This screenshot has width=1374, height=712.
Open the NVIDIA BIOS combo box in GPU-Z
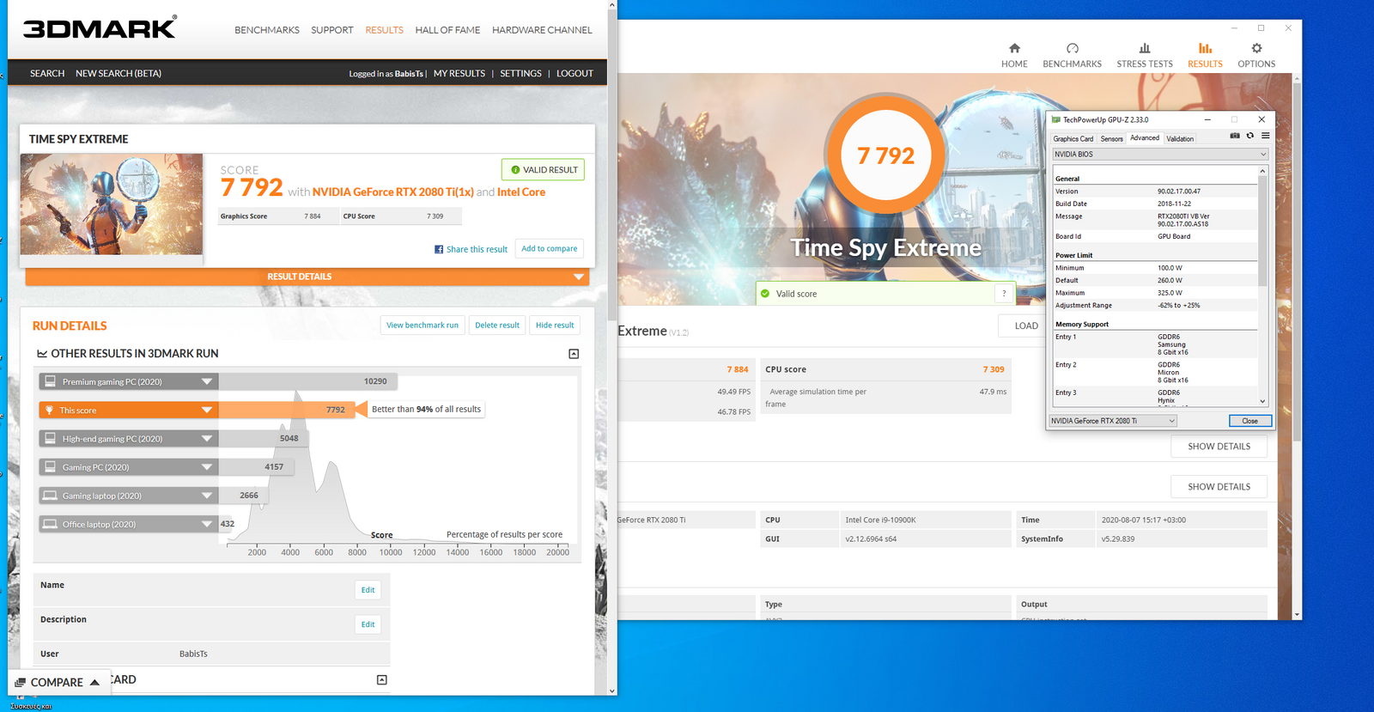1160,155
